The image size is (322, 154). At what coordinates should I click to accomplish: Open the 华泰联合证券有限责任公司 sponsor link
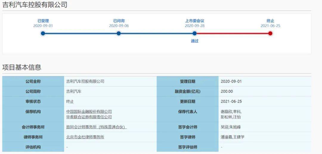89,117
